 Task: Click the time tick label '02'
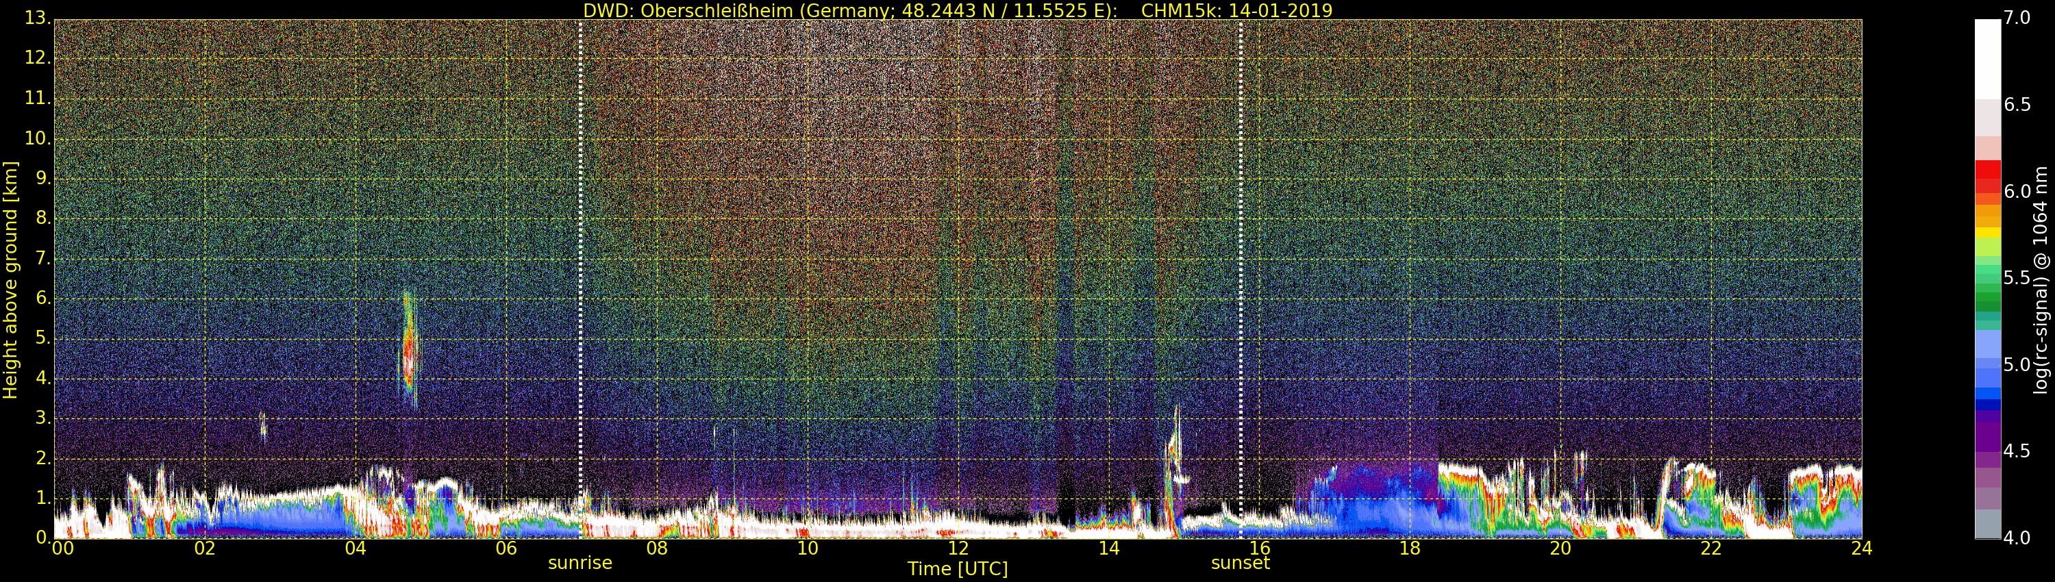coord(205,548)
